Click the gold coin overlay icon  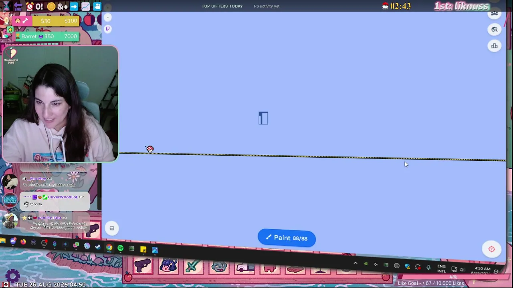51,6
